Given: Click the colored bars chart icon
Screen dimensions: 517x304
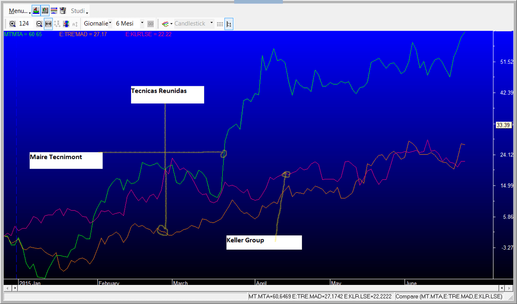Looking at the screenshot, I should [66, 24].
